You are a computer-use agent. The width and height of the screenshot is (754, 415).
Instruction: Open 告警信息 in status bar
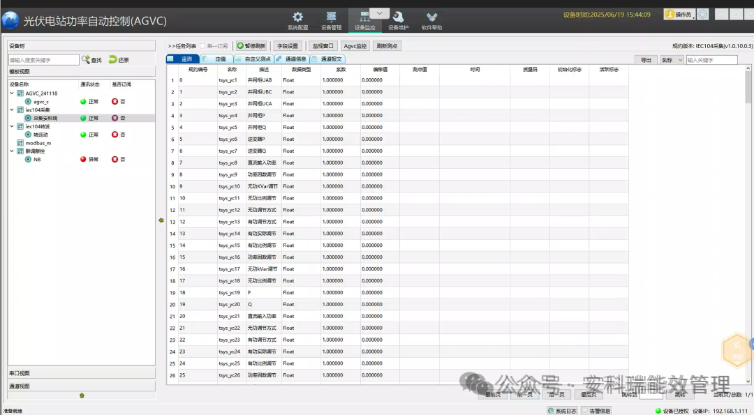[x=596, y=411]
